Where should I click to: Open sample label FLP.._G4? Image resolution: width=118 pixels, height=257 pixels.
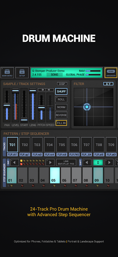[86, 155]
